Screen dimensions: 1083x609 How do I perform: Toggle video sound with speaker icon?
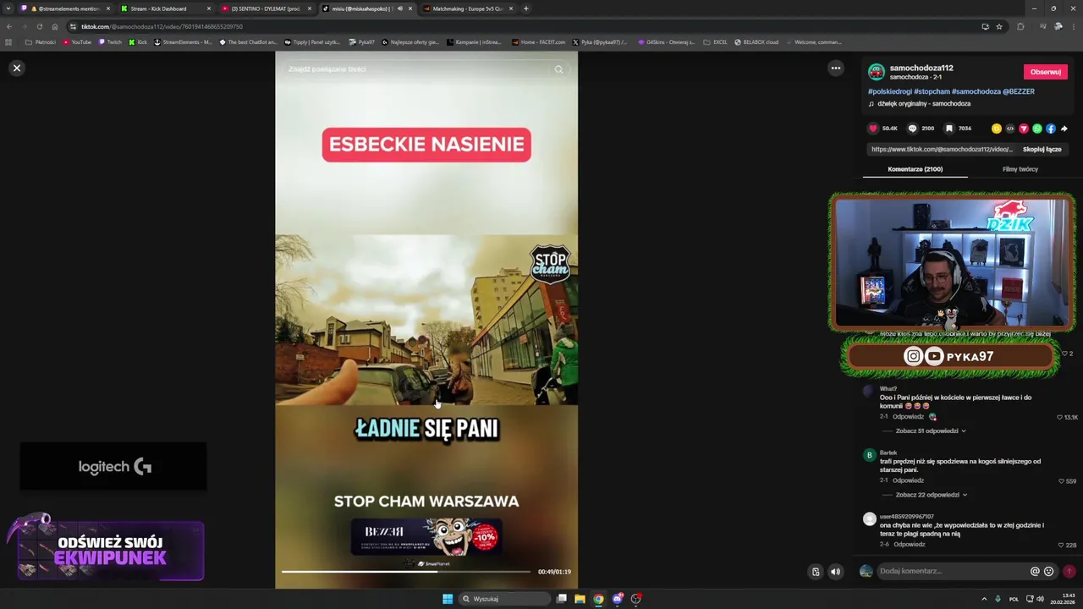click(x=835, y=572)
